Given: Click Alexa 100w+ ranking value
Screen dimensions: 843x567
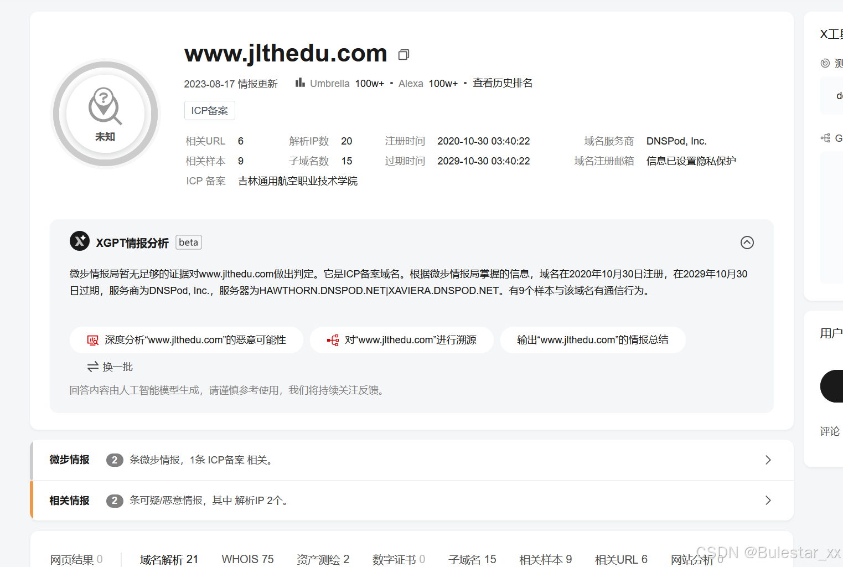Looking at the screenshot, I should click(443, 84).
